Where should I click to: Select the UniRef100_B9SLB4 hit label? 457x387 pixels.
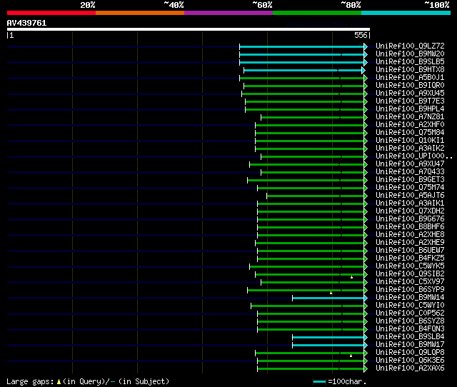coord(410,336)
